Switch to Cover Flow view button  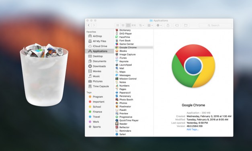point(133,25)
